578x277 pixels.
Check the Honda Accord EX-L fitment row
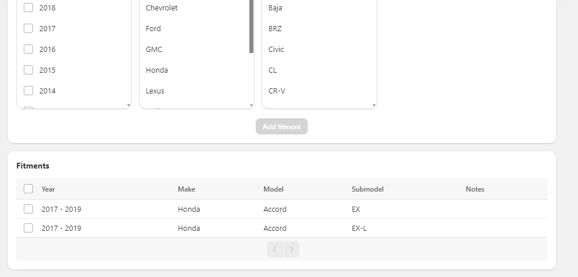(x=28, y=228)
